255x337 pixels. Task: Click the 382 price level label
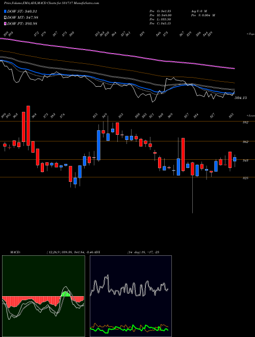pos(245,123)
